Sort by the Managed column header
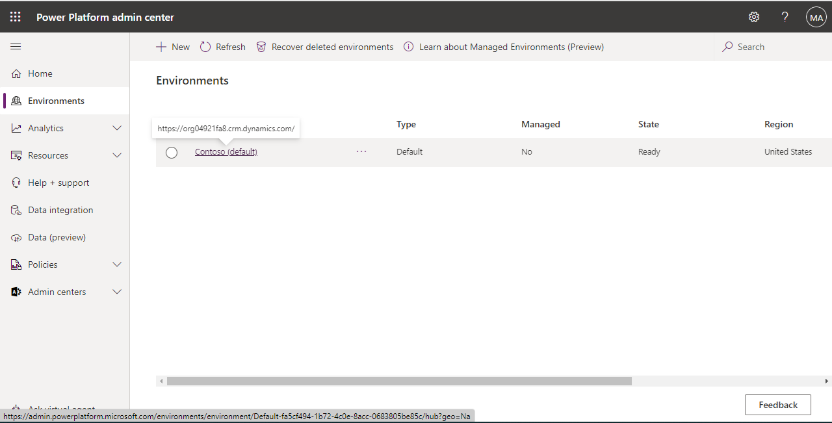This screenshot has height=423, width=832. tap(541, 124)
